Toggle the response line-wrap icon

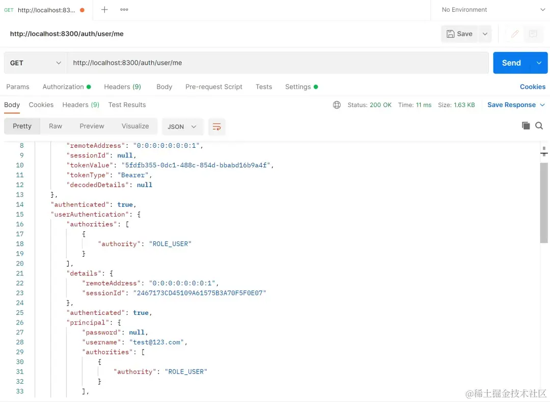pos(216,127)
